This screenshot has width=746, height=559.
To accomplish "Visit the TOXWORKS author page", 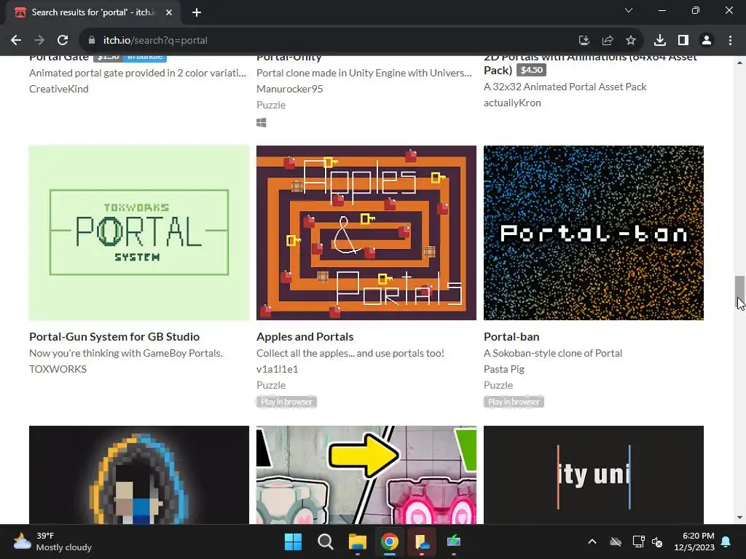I will pyautogui.click(x=58, y=369).
